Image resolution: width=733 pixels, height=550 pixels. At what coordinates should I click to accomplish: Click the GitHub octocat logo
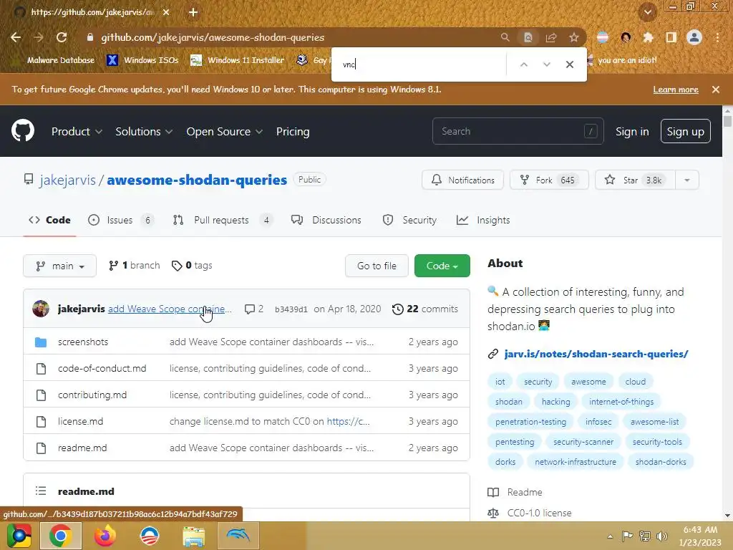[23, 130]
